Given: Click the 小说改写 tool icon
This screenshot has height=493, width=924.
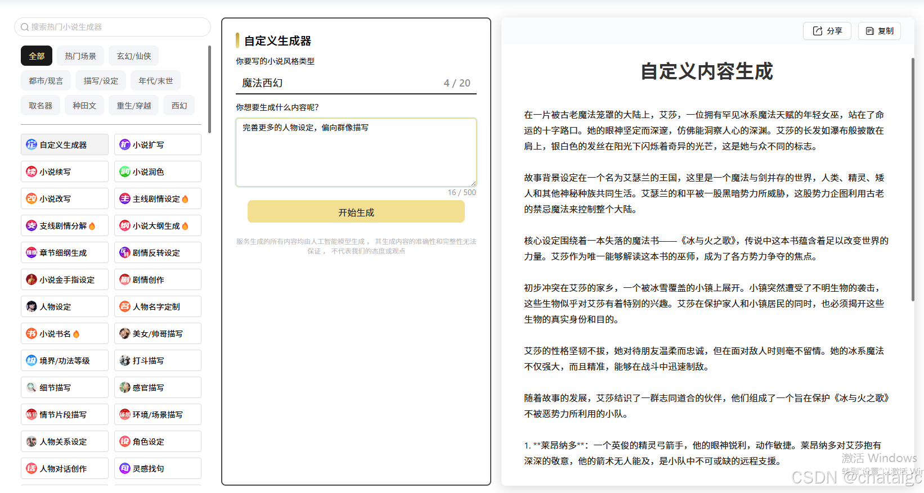Looking at the screenshot, I should pos(32,198).
